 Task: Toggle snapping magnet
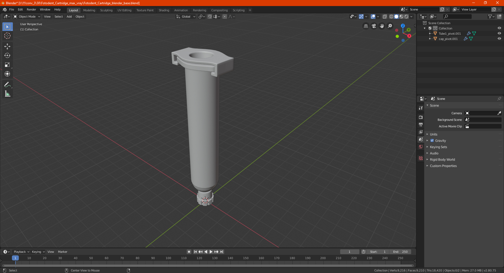[x=209, y=17]
